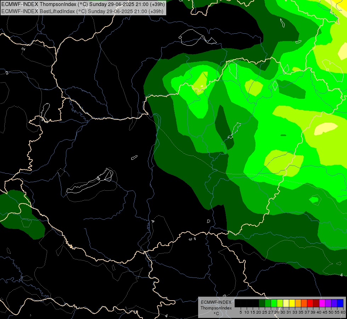Pick the orange 33–35 legend swatch
Image resolution: width=347 pixels, height=319 pixels.
coord(298,303)
